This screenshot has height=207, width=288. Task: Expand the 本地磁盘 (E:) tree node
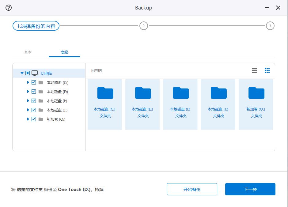coord(28,92)
